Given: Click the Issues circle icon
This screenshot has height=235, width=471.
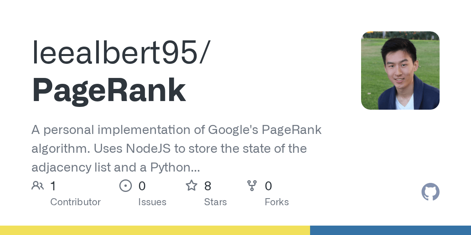Looking at the screenshot, I should tap(126, 185).
